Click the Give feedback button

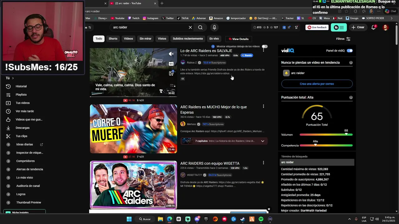(317, 27)
